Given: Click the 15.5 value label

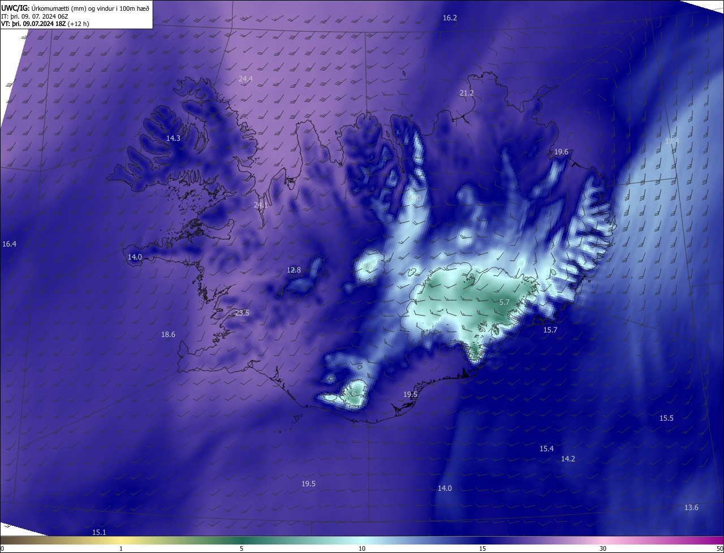Looking at the screenshot, I should pyautogui.click(x=666, y=418).
